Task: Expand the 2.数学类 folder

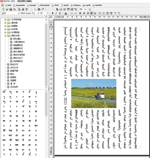Action: 5,23
